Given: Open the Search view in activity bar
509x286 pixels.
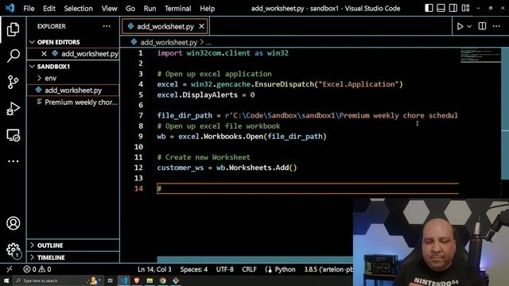Looking at the screenshot, I should (13, 56).
